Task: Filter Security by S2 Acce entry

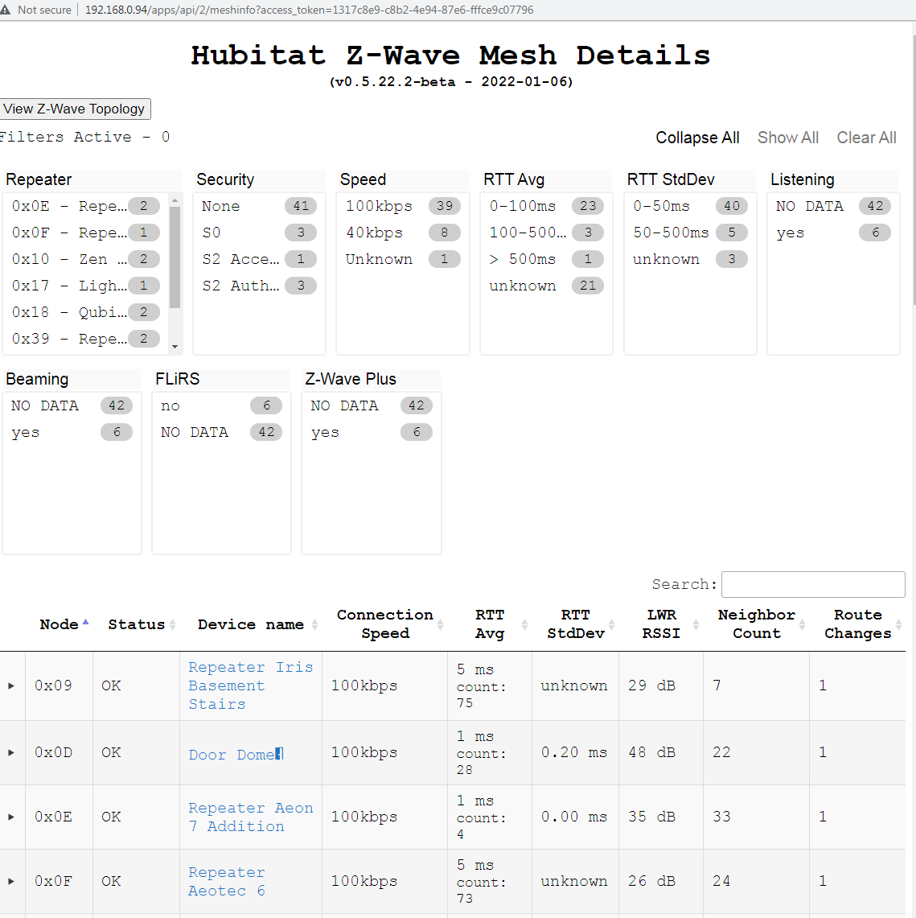Action: 259,259
